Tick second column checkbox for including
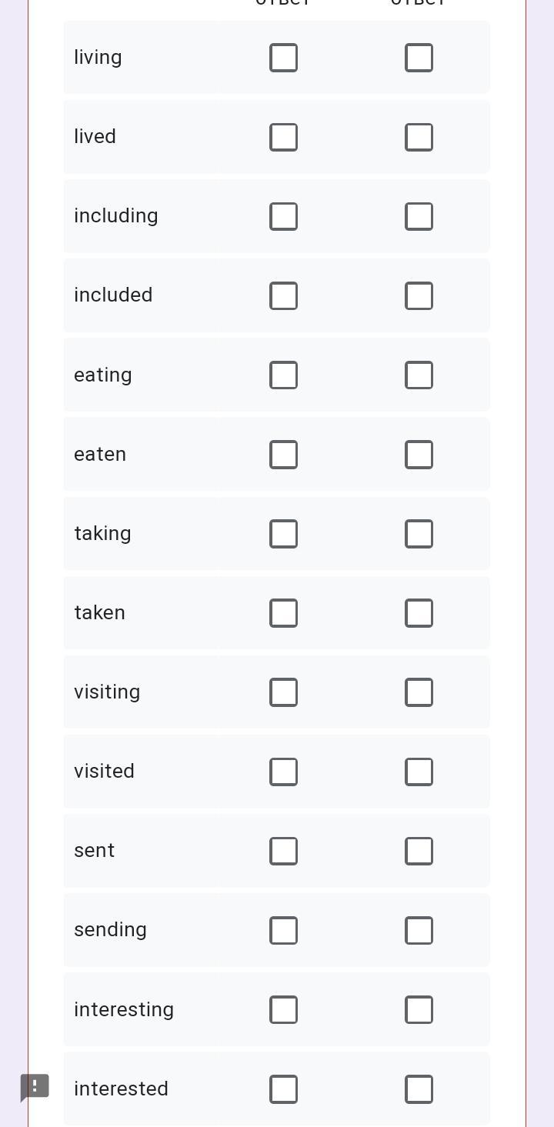The image size is (554, 1127). [419, 216]
